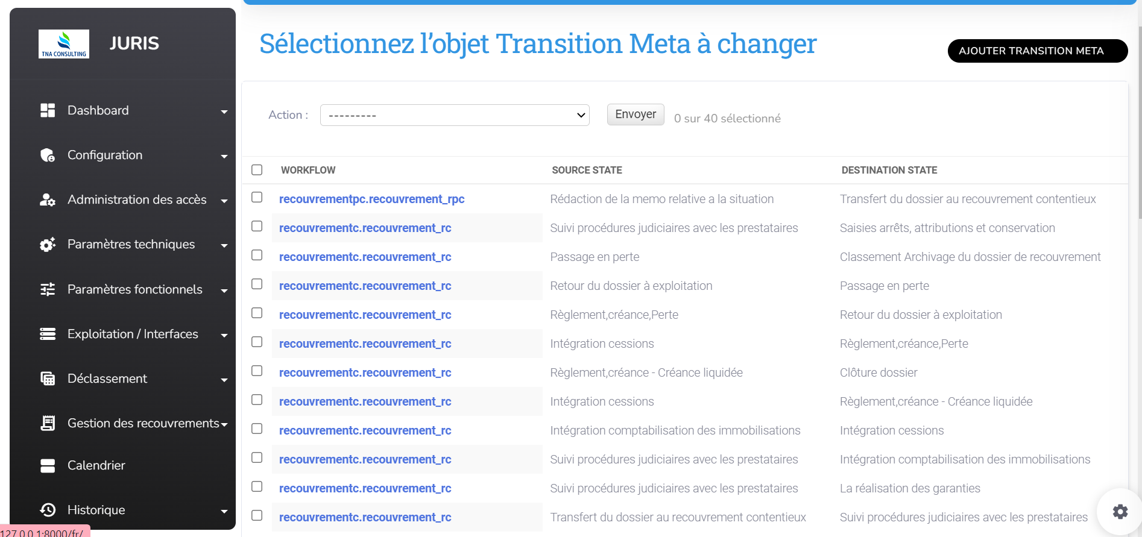Click the Configuration shield icon
The image size is (1142, 537).
tap(48, 155)
